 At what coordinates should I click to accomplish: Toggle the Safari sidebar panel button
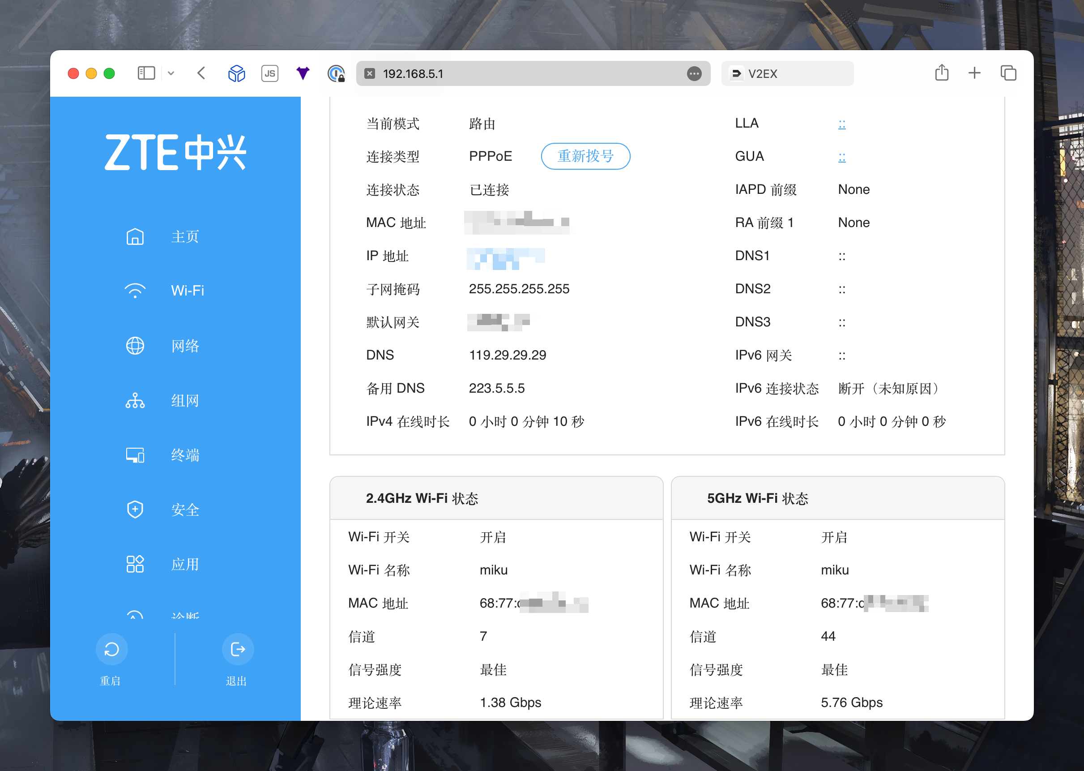[146, 73]
